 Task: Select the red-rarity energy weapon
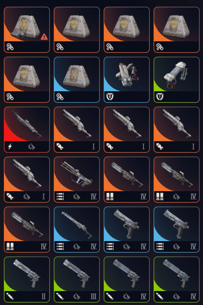(27, 130)
